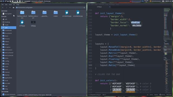Select the arcomemory.py file

click(78, 14)
